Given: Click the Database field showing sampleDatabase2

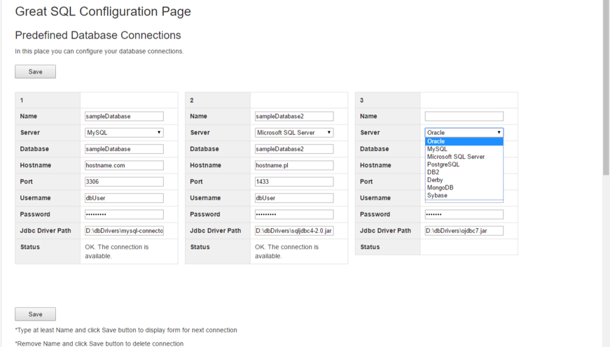Looking at the screenshot, I should tap(294, 149).
